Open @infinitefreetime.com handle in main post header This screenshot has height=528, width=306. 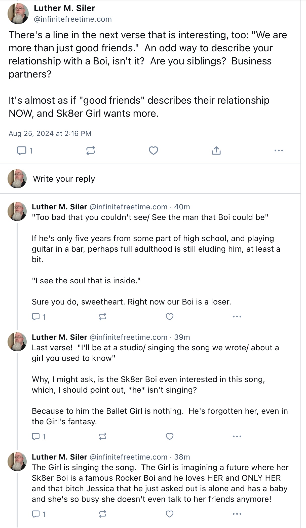[x=73, y=19]
